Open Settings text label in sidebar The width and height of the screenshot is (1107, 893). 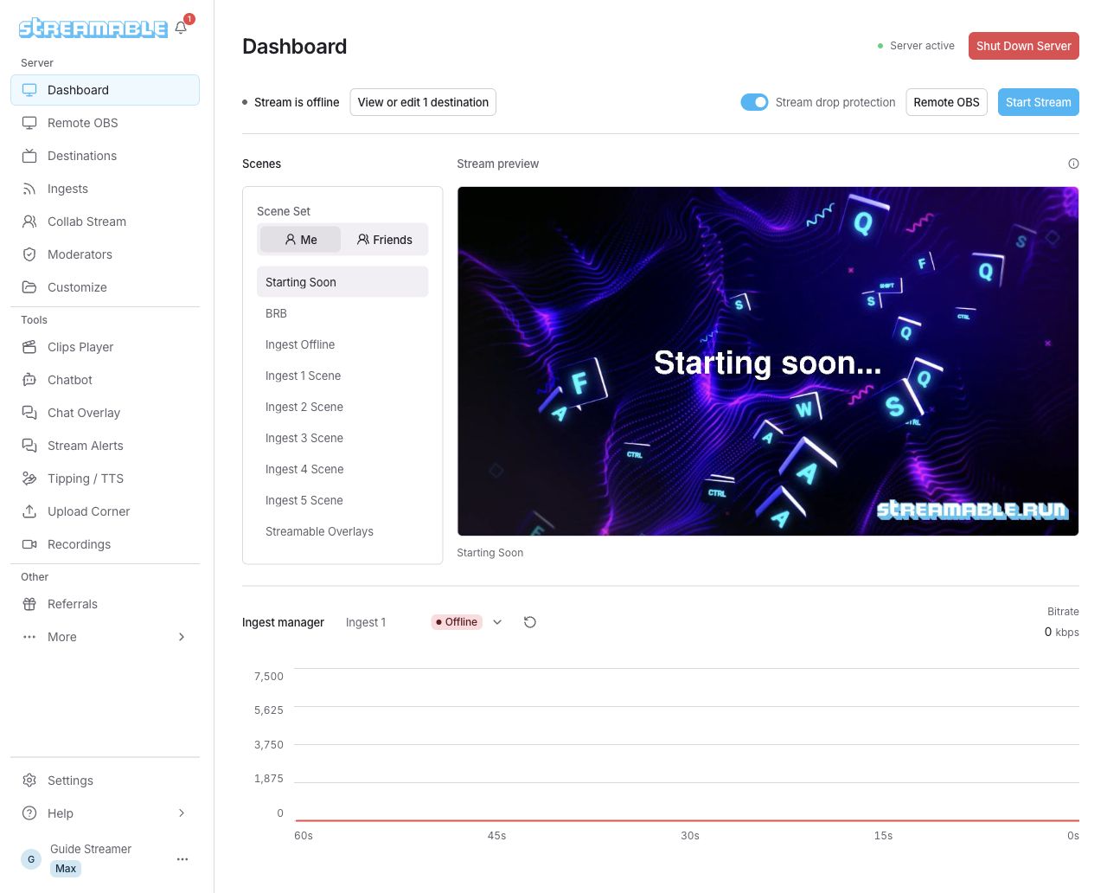click(x=70, y=781)
